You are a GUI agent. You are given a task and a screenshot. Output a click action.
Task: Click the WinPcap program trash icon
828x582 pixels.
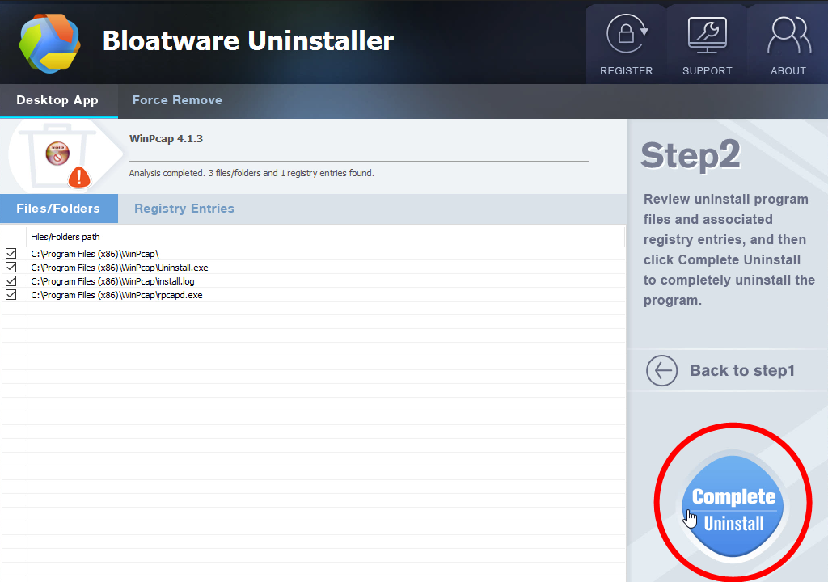tap(57, 155)
